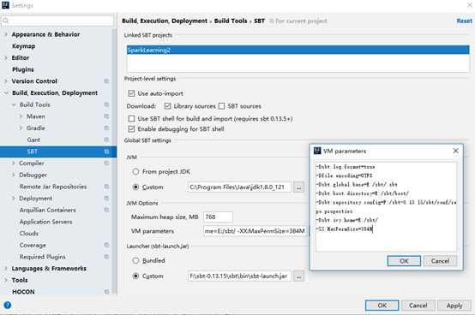Select From project JDK radio button
The width and height of the screenshot is (475, 315).
coord(135,172)
